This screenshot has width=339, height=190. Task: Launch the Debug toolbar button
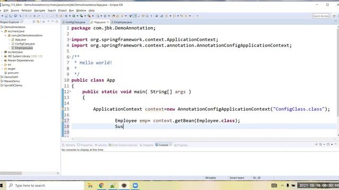tap(66, 16)
